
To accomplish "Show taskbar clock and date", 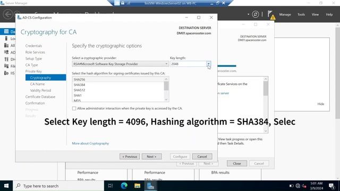I will point(317,186).
